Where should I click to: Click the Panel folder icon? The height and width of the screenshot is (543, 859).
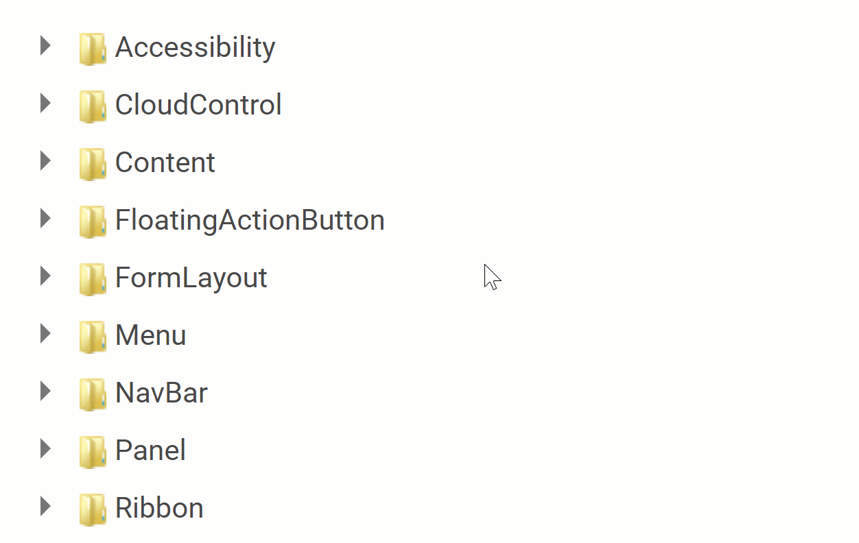(92, 452)
